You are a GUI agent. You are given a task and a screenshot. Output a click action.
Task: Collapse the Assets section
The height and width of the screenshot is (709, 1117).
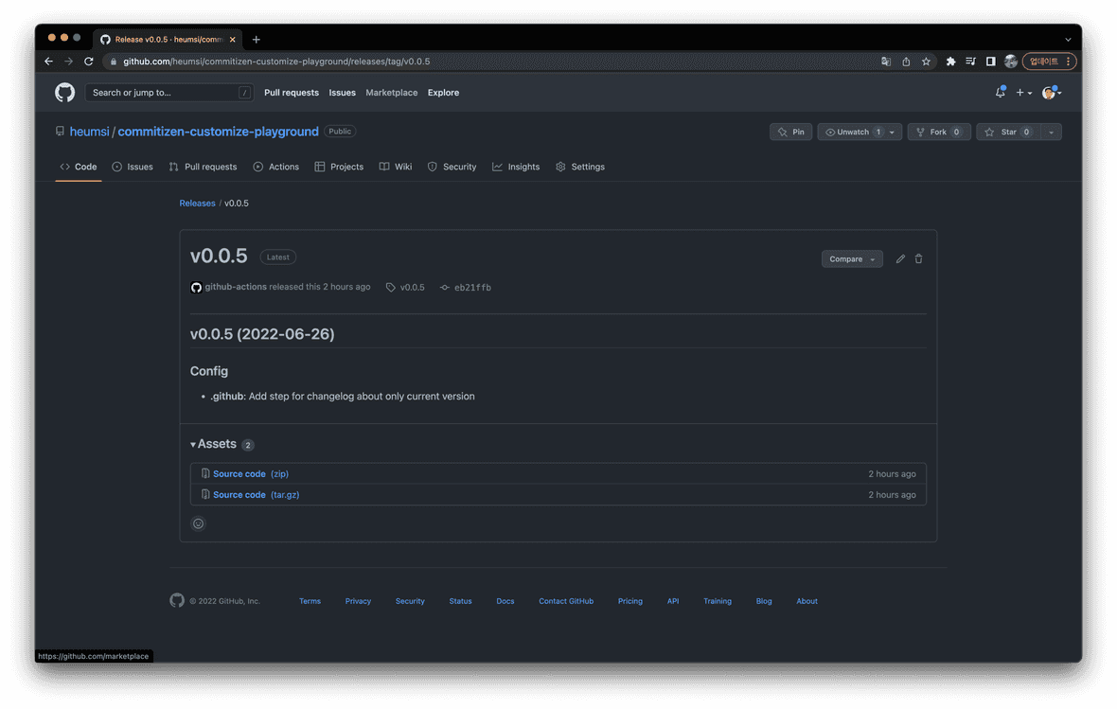click(213, 444)
